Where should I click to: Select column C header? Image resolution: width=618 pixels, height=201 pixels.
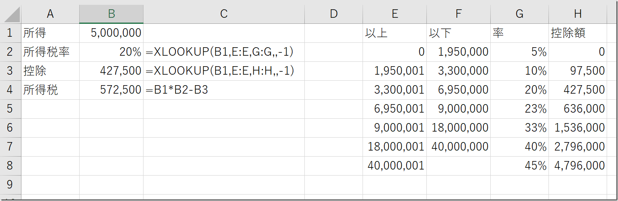tap(224, 14)
